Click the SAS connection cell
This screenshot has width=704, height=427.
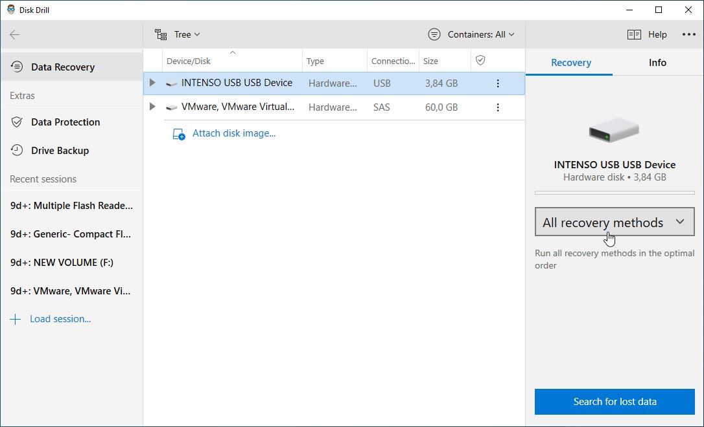[382, 107]
